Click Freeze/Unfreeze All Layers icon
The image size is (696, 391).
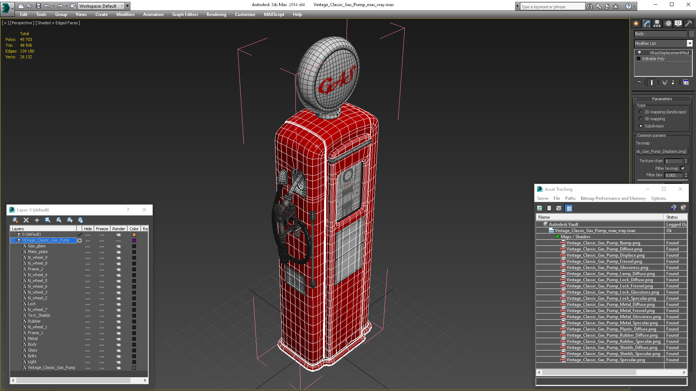pos(80,220)
